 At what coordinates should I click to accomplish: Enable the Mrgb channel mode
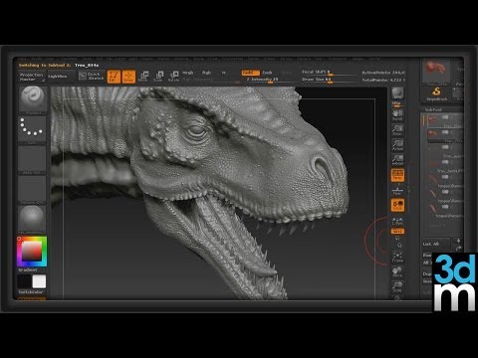point(188,73)
